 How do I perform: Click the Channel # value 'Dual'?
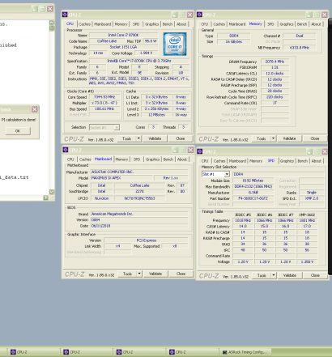(300, 36)
